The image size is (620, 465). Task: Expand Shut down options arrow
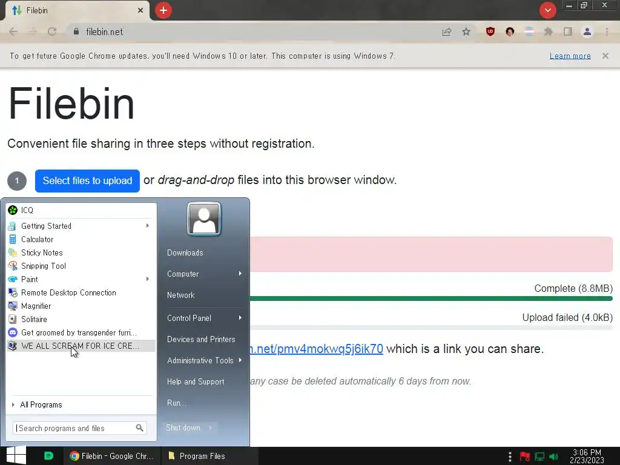[211, 428]
